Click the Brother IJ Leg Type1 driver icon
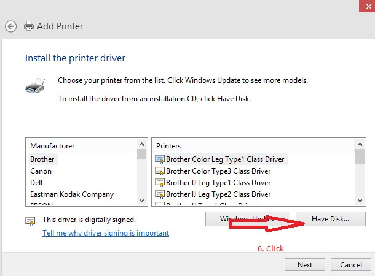Image resolution: width=375 pixels, height=276 pixels. [159, 183]
